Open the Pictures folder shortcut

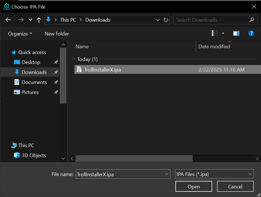30,92
